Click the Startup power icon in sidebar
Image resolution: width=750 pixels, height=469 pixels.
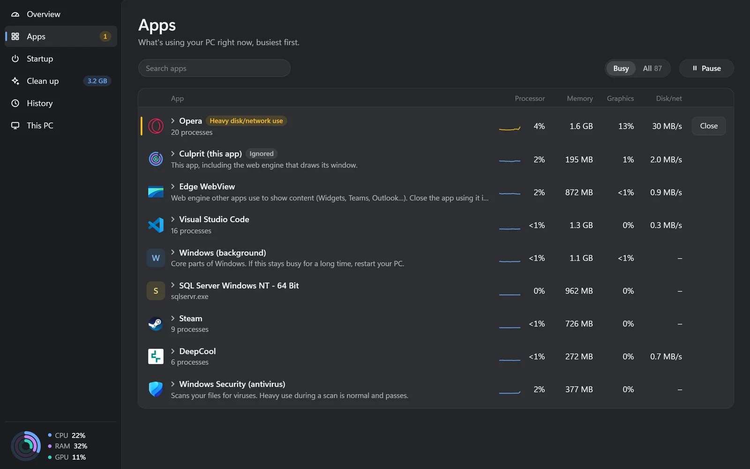click(x=15, y=59)
